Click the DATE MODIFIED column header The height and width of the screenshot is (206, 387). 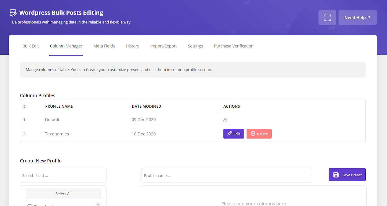(146, 106)
